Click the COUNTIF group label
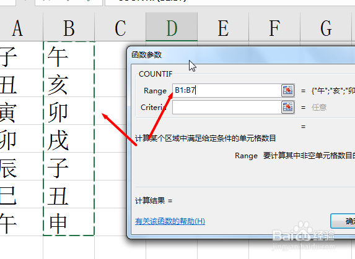Image resolution: width=355 pixels, height=259 pixels. click(x=156, y=74)
